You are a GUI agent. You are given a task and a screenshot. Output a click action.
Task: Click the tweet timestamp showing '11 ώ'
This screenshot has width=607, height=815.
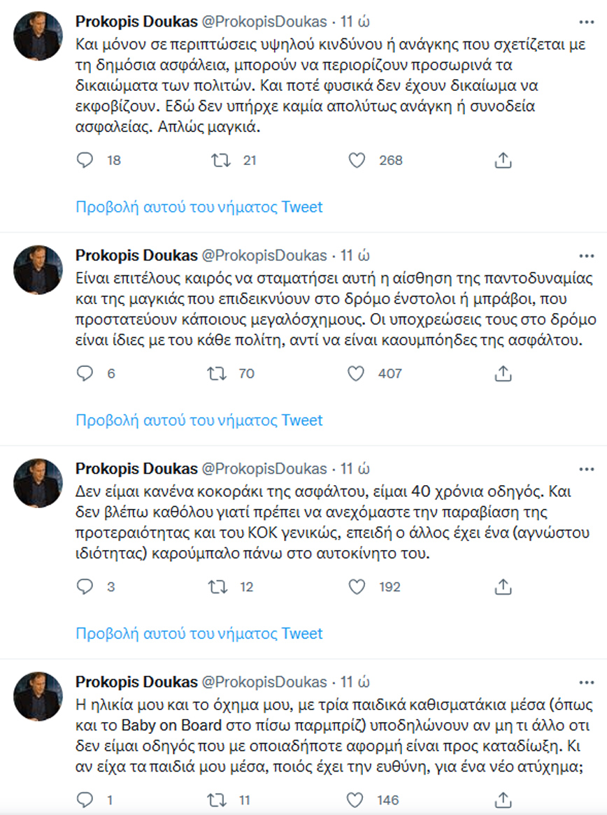357,21
